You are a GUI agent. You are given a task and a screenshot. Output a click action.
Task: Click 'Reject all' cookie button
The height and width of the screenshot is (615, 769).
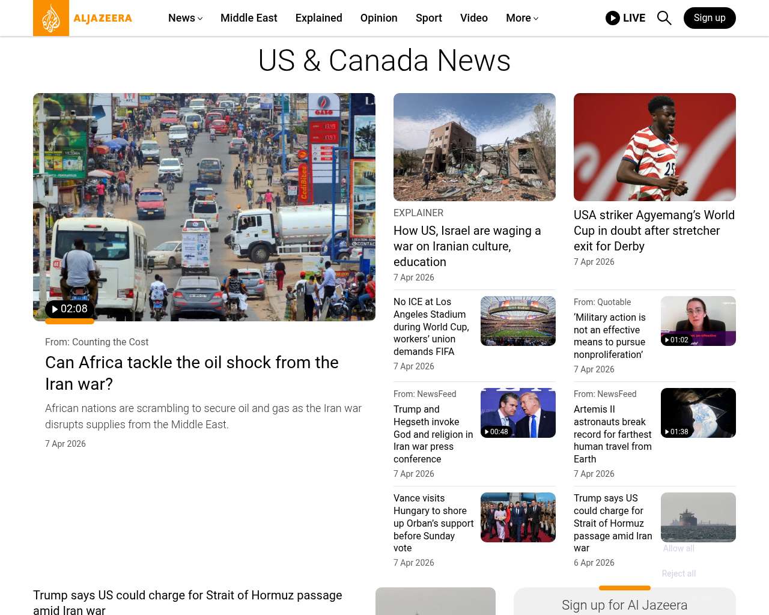[x=679, y=574]
